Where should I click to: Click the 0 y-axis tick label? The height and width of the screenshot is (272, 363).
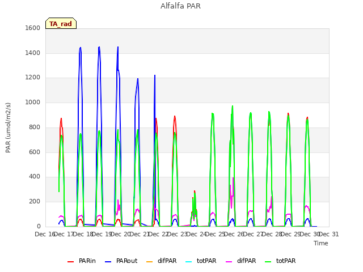click(x=39, y=226)
